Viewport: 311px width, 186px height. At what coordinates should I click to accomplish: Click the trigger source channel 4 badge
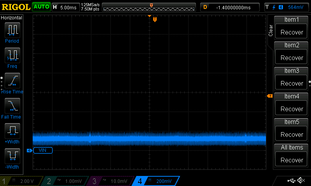(x=281, y=7)
